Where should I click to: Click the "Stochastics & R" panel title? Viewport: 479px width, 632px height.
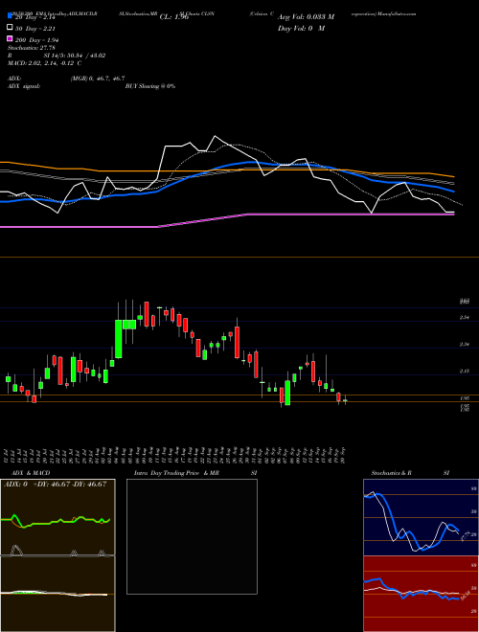391,473
